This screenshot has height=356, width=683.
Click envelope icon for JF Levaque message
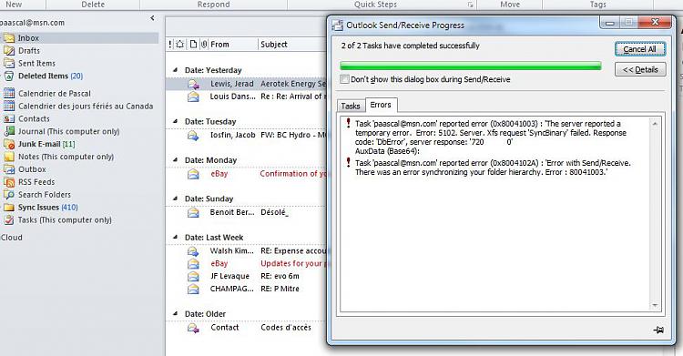tap(193, 276)
